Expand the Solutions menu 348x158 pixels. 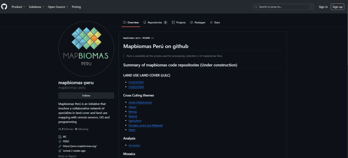[x=37, y=7]
